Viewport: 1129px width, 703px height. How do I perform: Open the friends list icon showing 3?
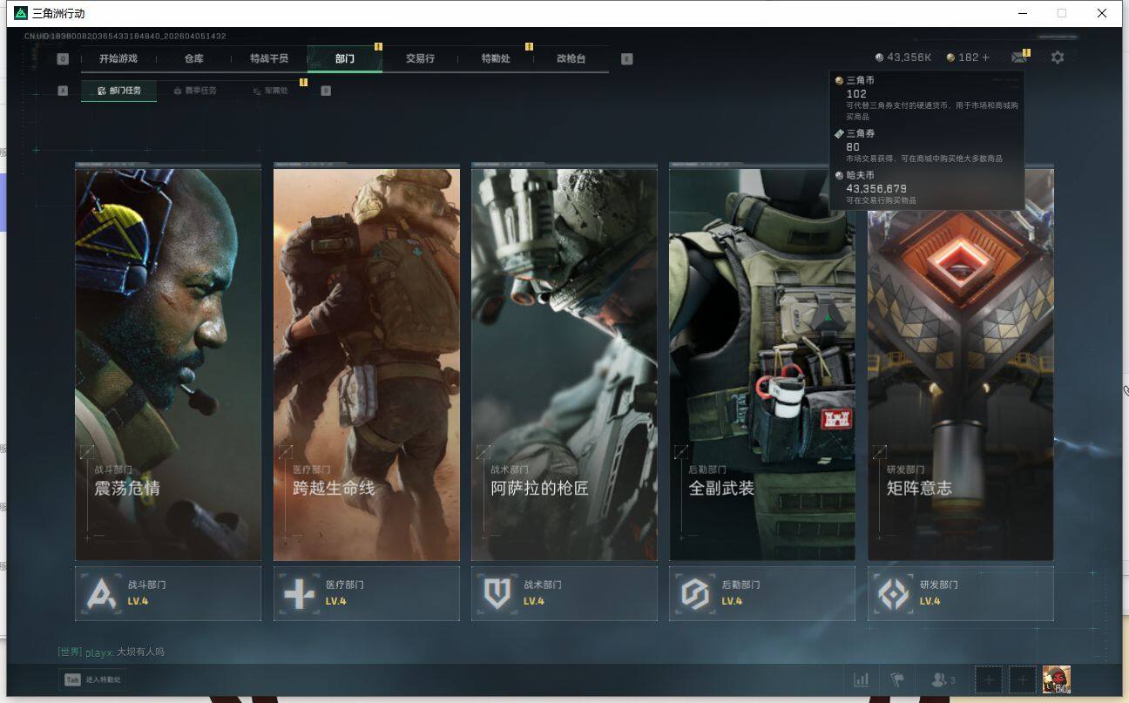pos(943,679)
